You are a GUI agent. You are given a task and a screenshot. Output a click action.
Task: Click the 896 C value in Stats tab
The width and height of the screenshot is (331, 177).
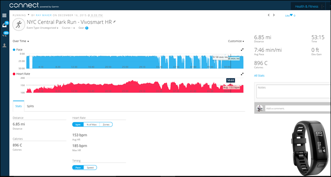[x=17, y=145]
